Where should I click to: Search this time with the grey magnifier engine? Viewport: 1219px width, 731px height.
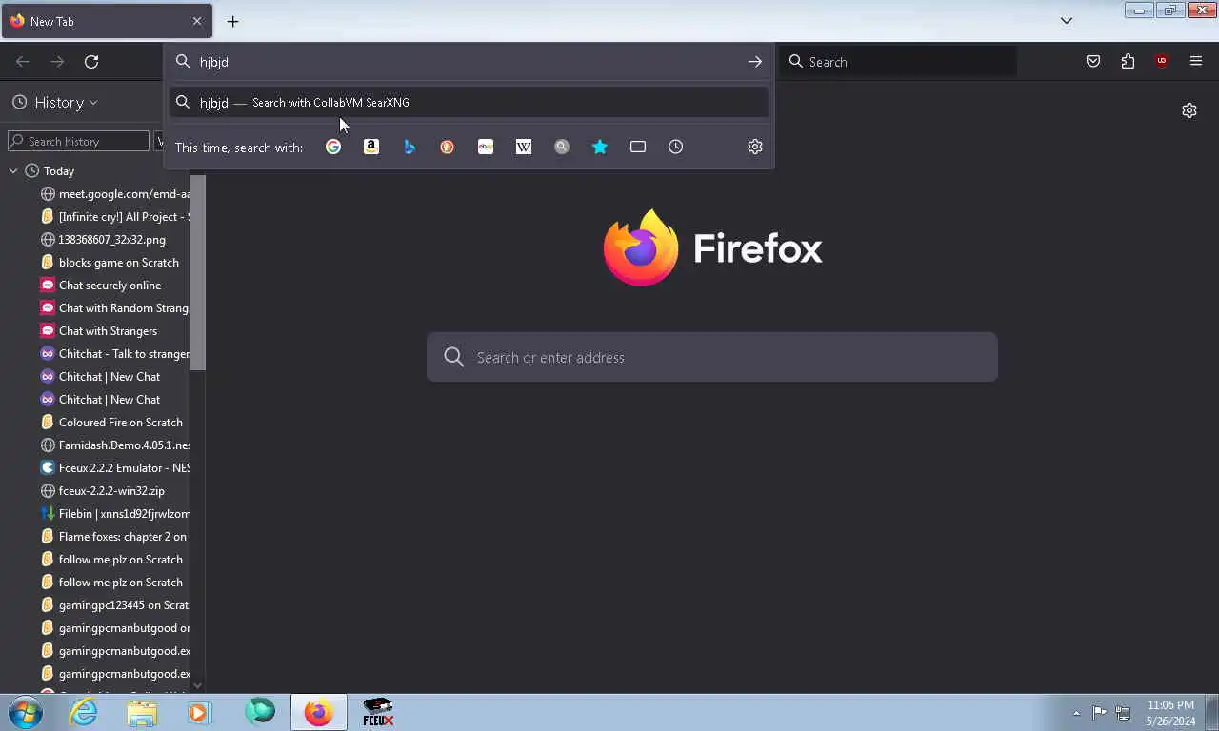tap(562, 147)
